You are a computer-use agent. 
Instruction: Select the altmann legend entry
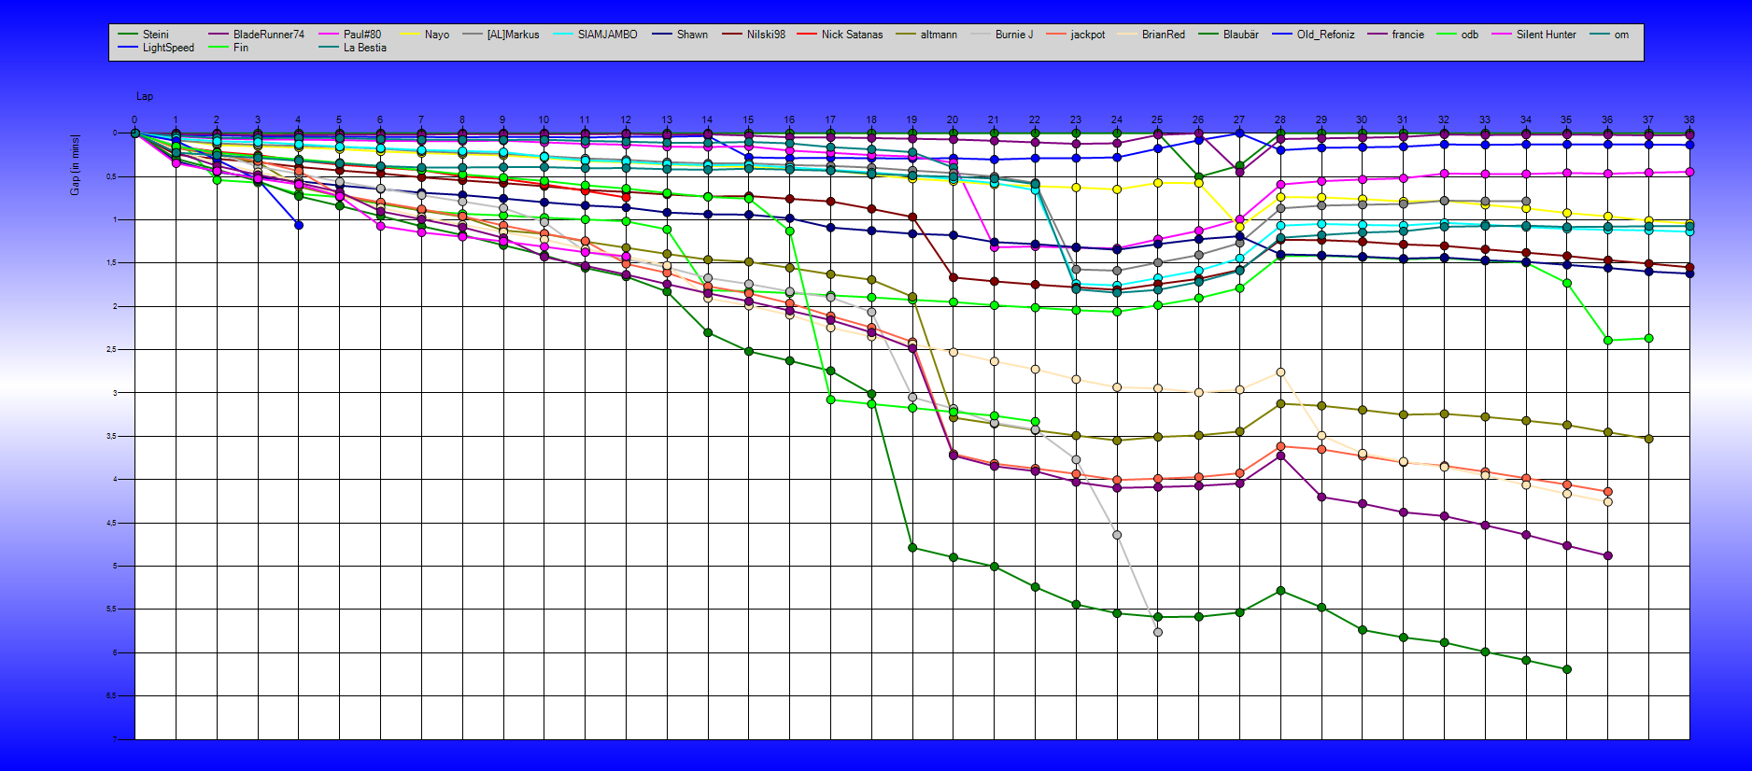[x=925, y=35]
